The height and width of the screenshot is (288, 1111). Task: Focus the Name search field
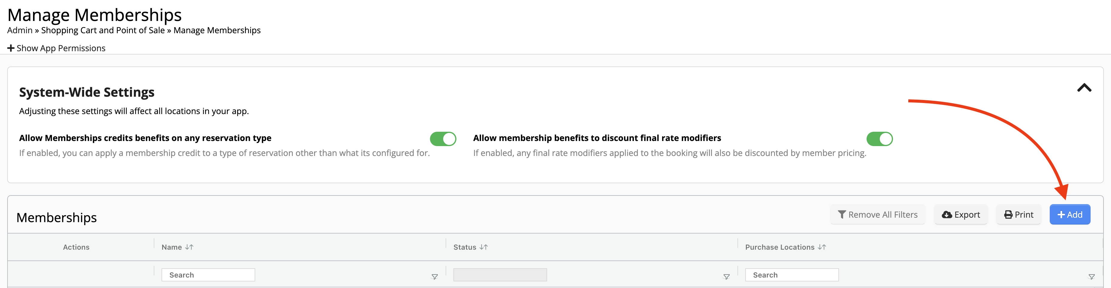(x=208, y=275)
